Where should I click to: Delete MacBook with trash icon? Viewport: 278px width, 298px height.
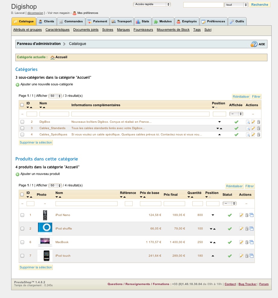247,242
